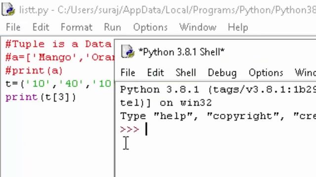The height and width of the screenshot is (177, 316).
Task: Click the listt.py window title text
Action: (x=167, y=10)
